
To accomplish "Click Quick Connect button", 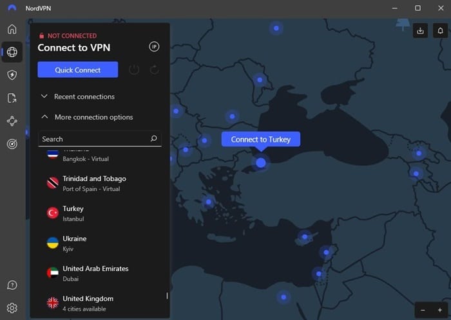I will tap(78, 69).
